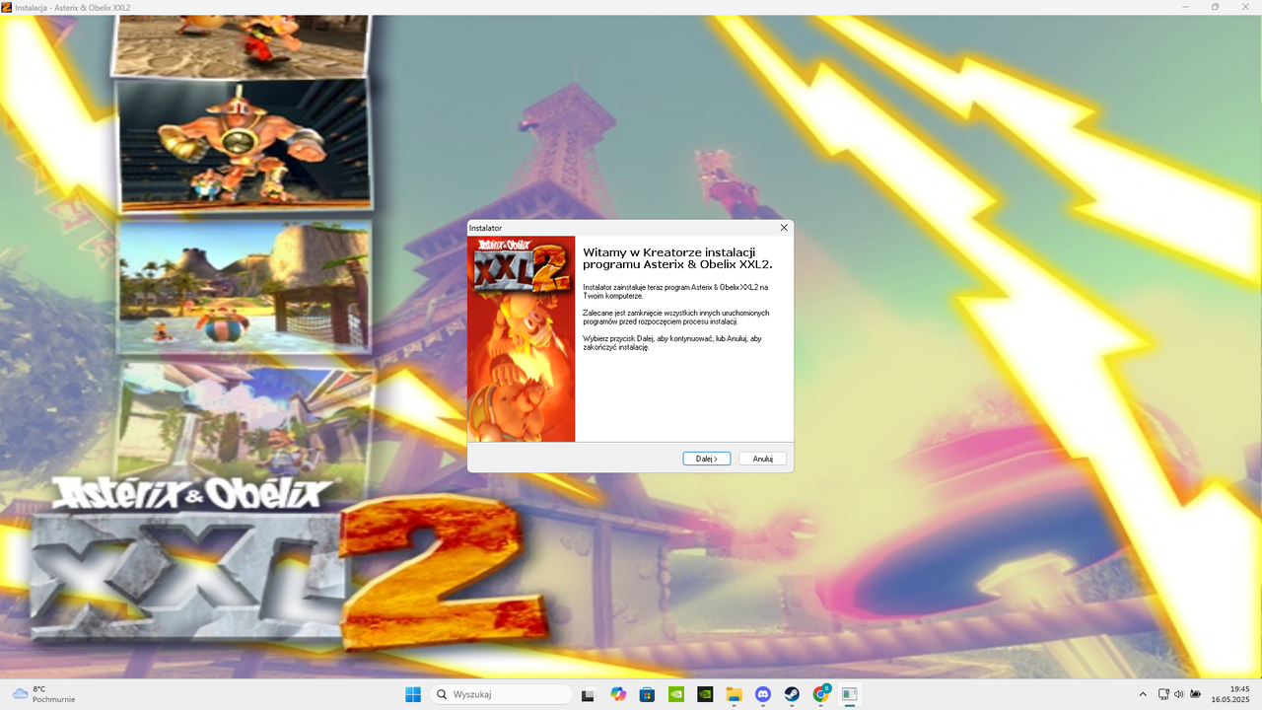Check the battery status tray icon
This screenshot has height=710, width=1262.
coord(1195,694)
